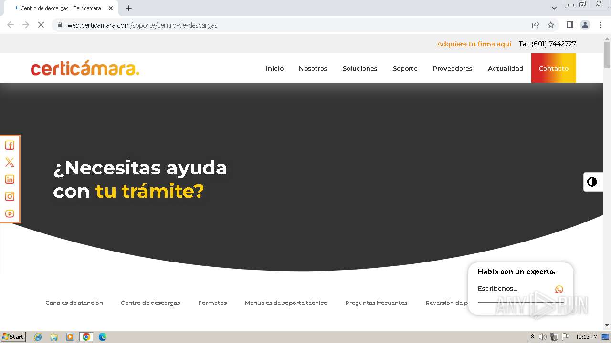Show hidden tray icons arrow

click(532, 337)
